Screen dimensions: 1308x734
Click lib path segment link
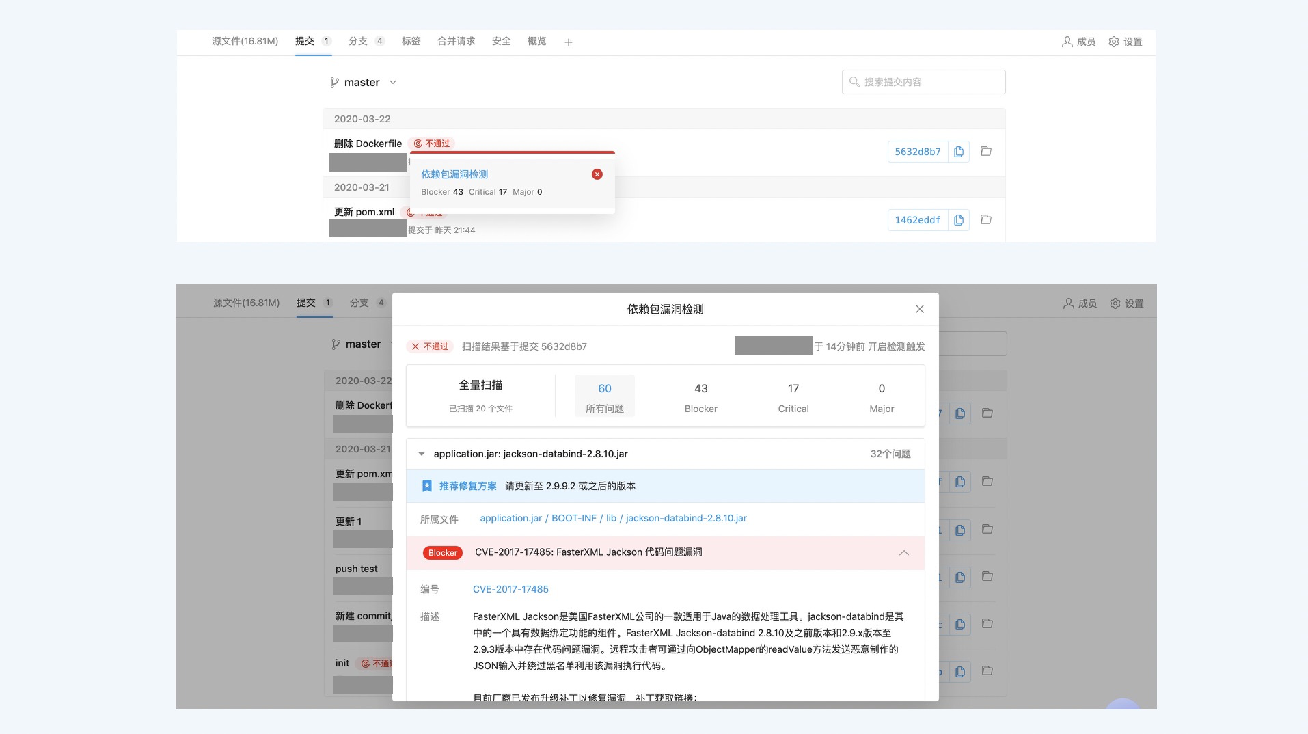(611, 518)
